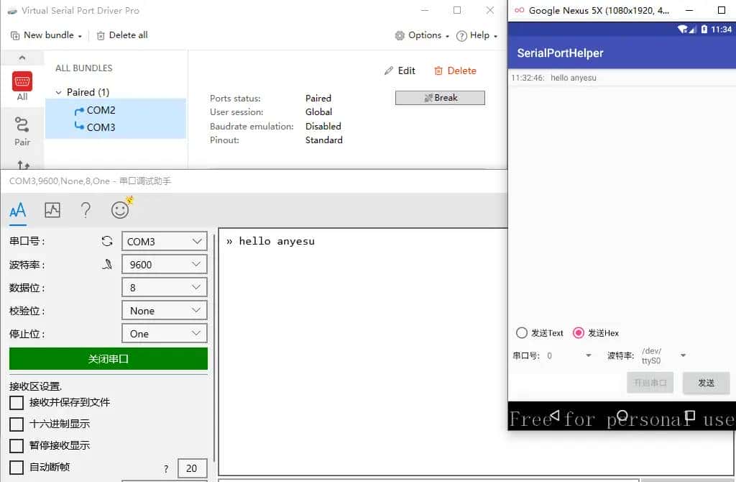Click the All bundles sidebar icon
Screen dimensions: 736x482
pyautogui.click(x=22, y=86)
